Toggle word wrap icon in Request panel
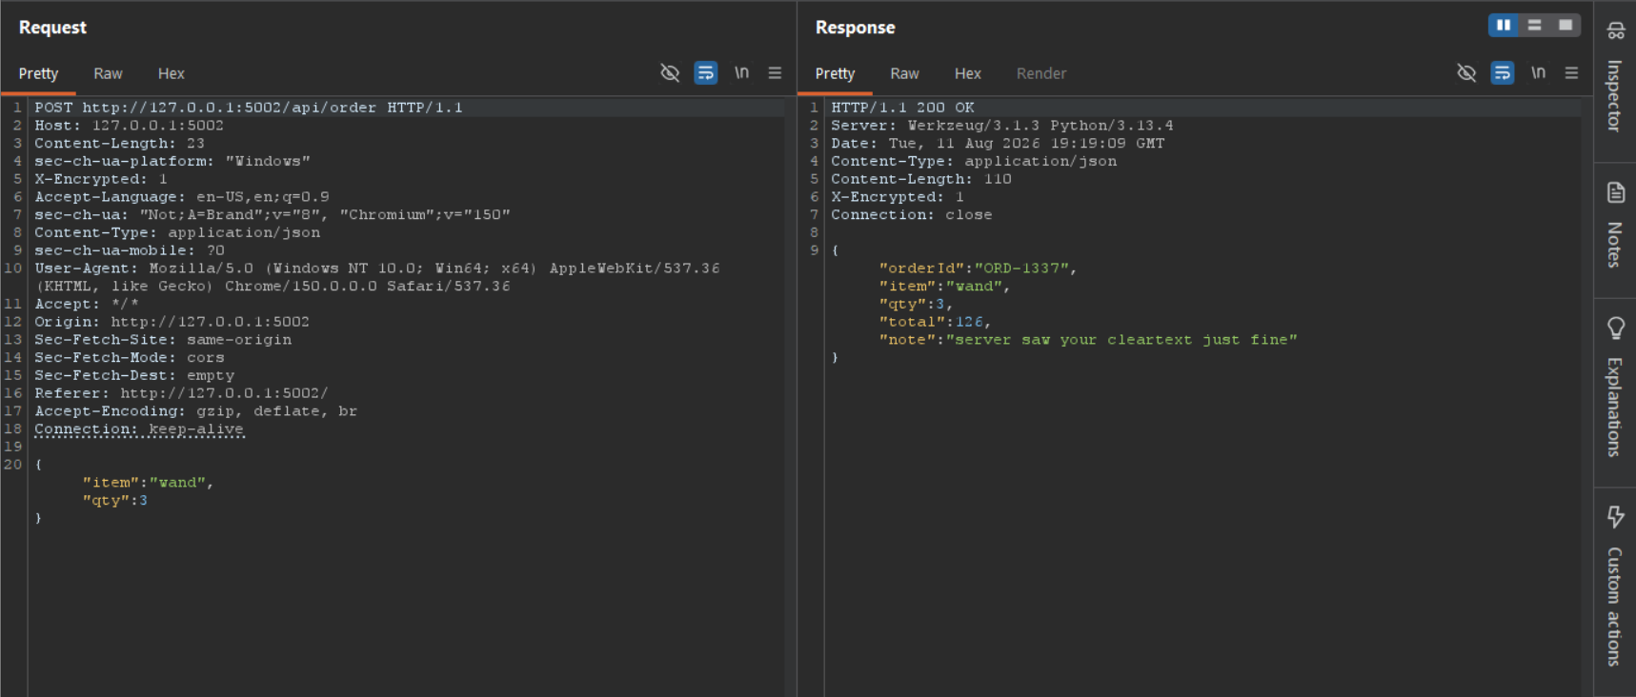The image size is (1636, 697). (706, 73)
